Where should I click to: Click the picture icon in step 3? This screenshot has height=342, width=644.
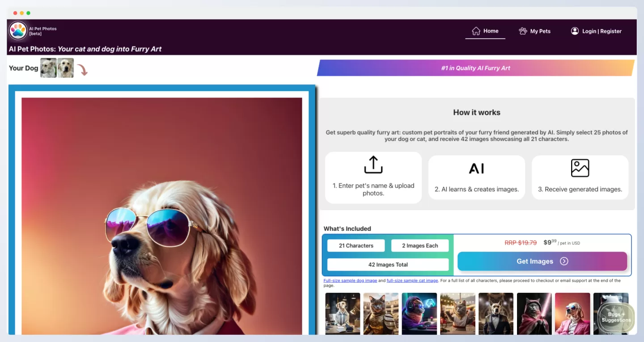click(x=580, y=168)
